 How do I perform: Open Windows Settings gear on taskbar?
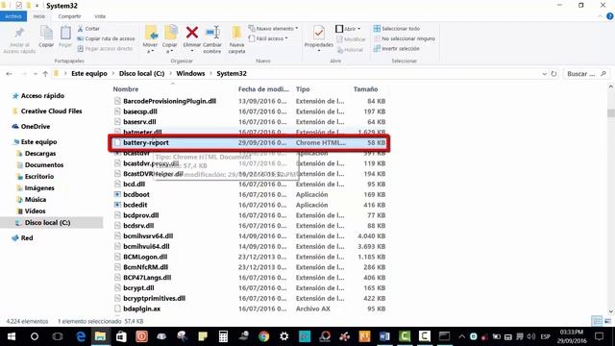[284, 336]
